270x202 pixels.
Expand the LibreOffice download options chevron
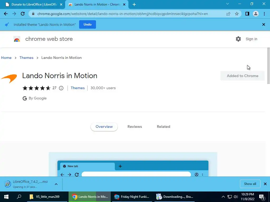point(56,184)
